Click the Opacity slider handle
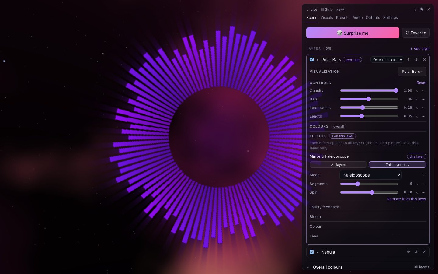The width and height of the screenshot is (438, 274). 396,90
